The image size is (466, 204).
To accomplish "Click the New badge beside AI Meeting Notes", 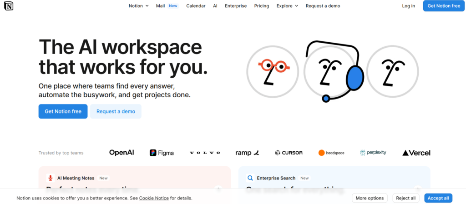I will (x=103, y=178).
